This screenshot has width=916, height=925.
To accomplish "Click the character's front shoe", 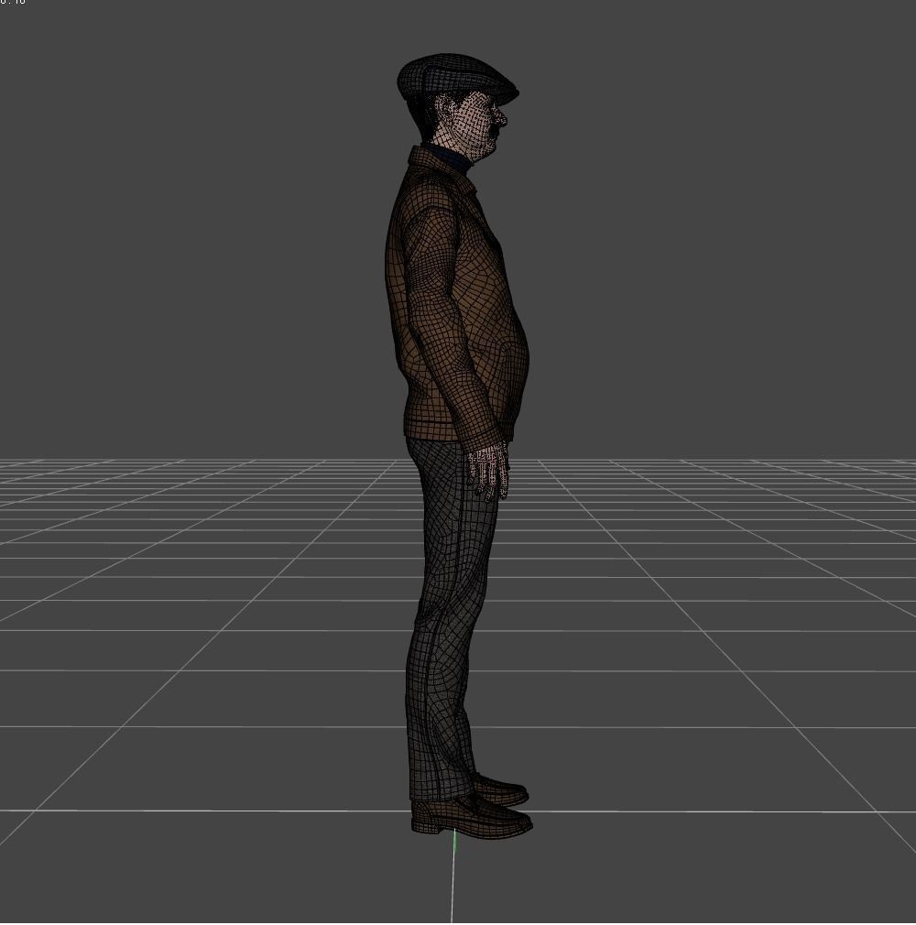I will click(x=472, y=816).
